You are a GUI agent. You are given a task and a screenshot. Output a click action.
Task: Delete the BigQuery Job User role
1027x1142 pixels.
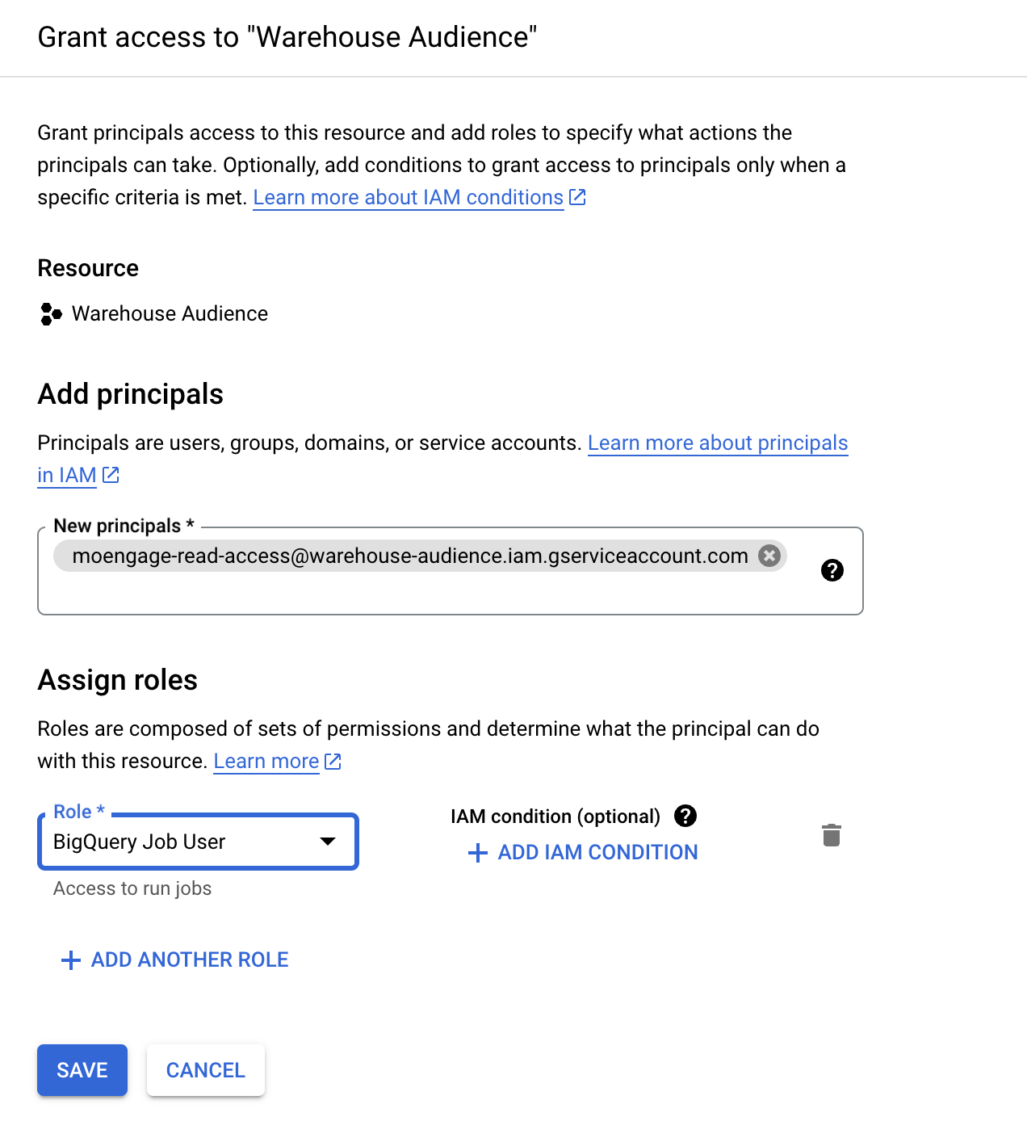coord(831,835)
